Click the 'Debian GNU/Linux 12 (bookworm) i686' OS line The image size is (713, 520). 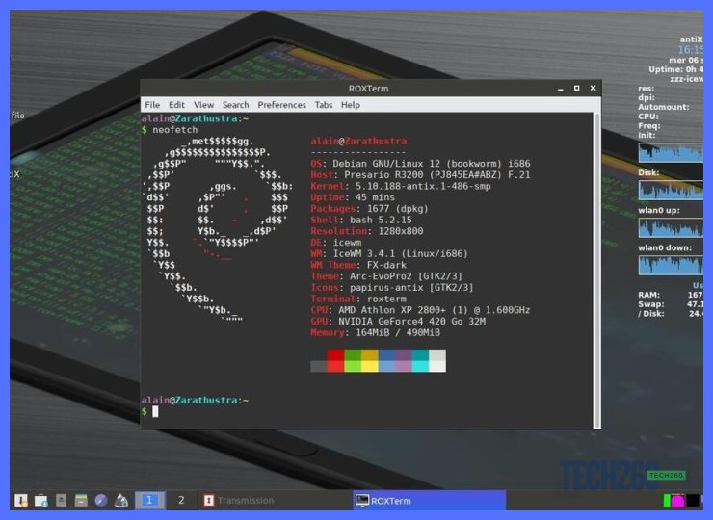click(x=420, y=164)
